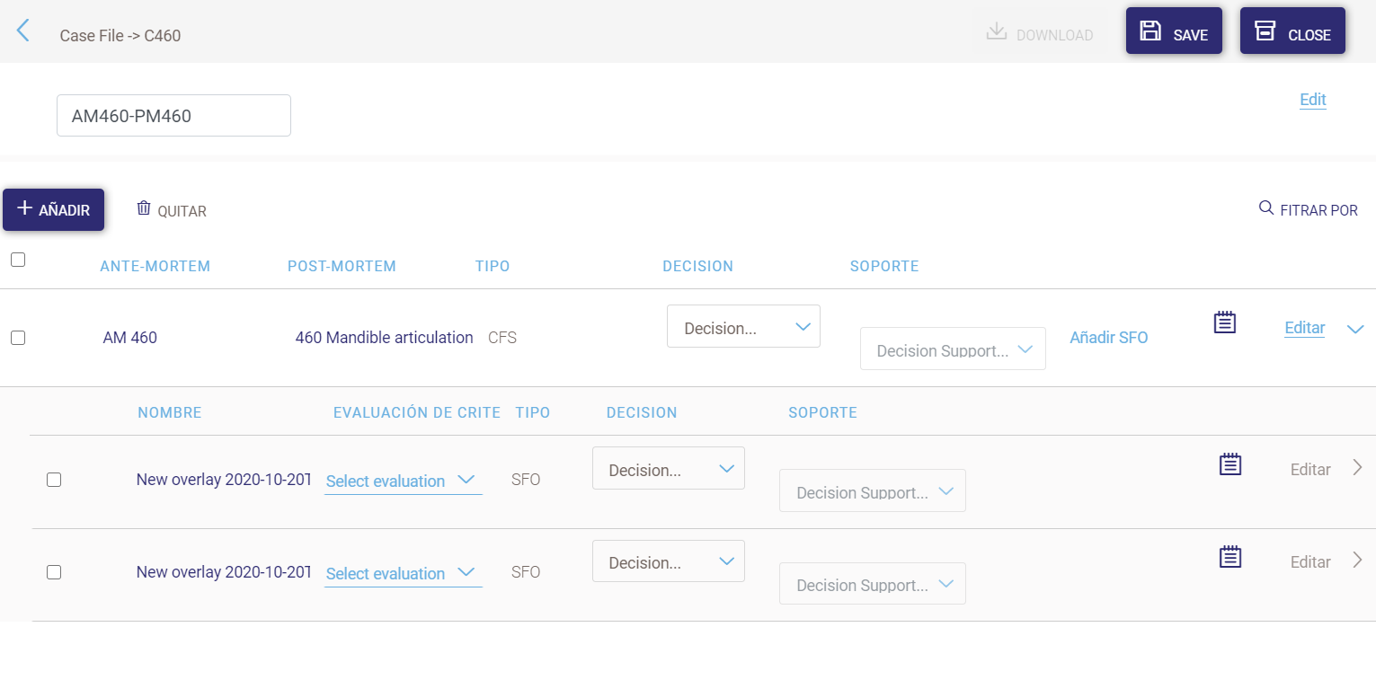This screenshot has width=1376, height=680.
Task: Click the notes icon for AM 460 row
Action: point(1224,322)
